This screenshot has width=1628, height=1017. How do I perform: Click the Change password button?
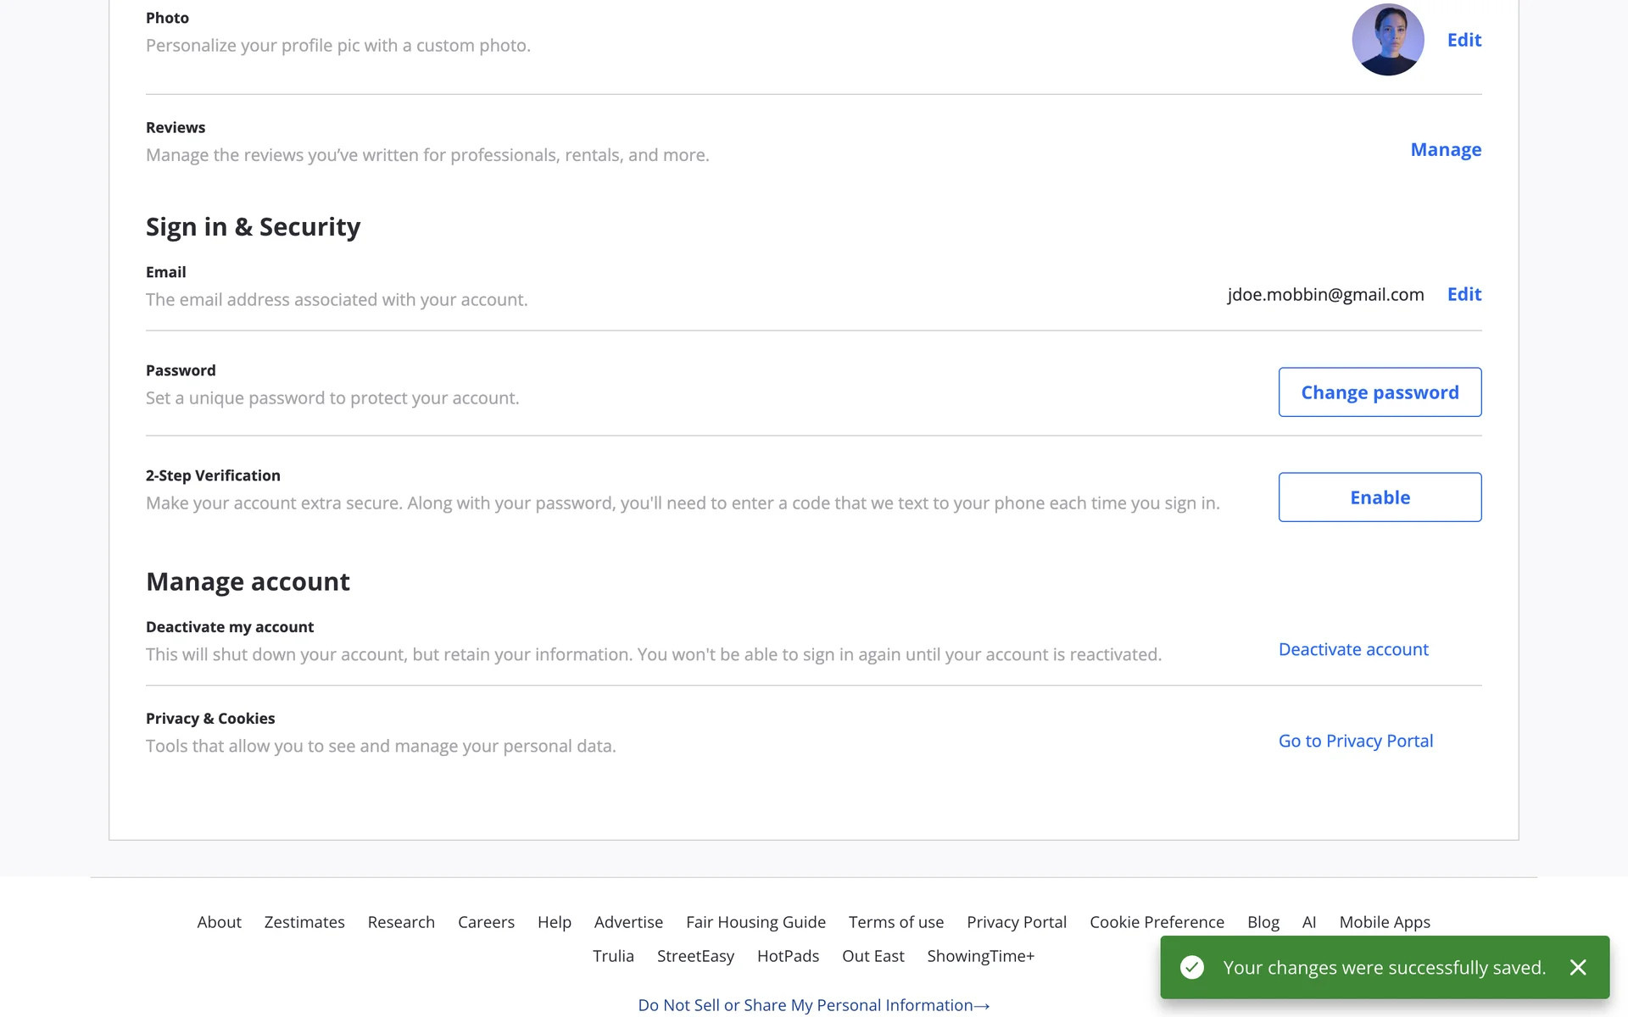pos(1380,392)
